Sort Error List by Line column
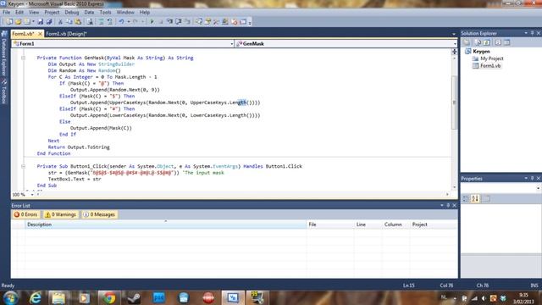 tap(368, 225)
